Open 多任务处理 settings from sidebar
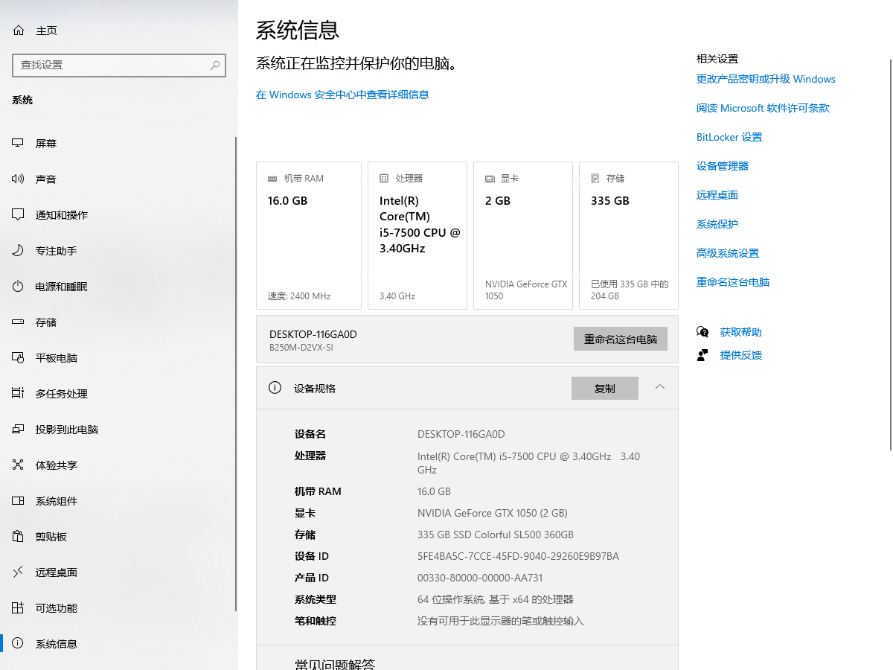 [x=16, y=393]
